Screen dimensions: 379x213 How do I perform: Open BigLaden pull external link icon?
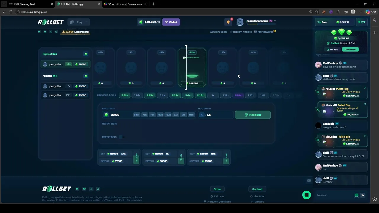365,136
